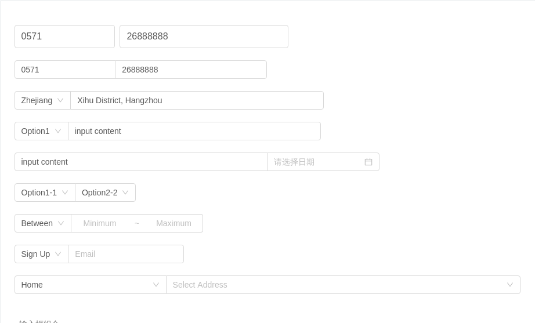Click the 请选择日期 date picker field
Viewport: 535px width, 323px height.
(323, 162)
